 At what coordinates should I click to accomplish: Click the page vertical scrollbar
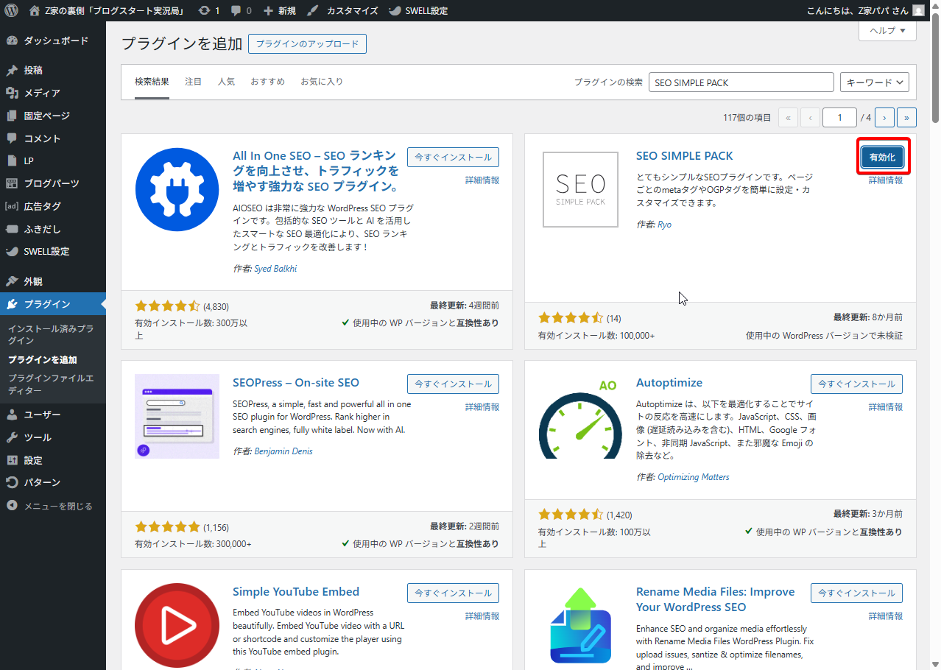pos(935,66)
